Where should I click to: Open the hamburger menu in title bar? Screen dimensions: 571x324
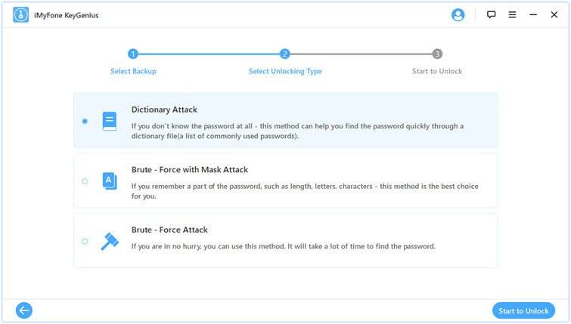click(512, 14)
